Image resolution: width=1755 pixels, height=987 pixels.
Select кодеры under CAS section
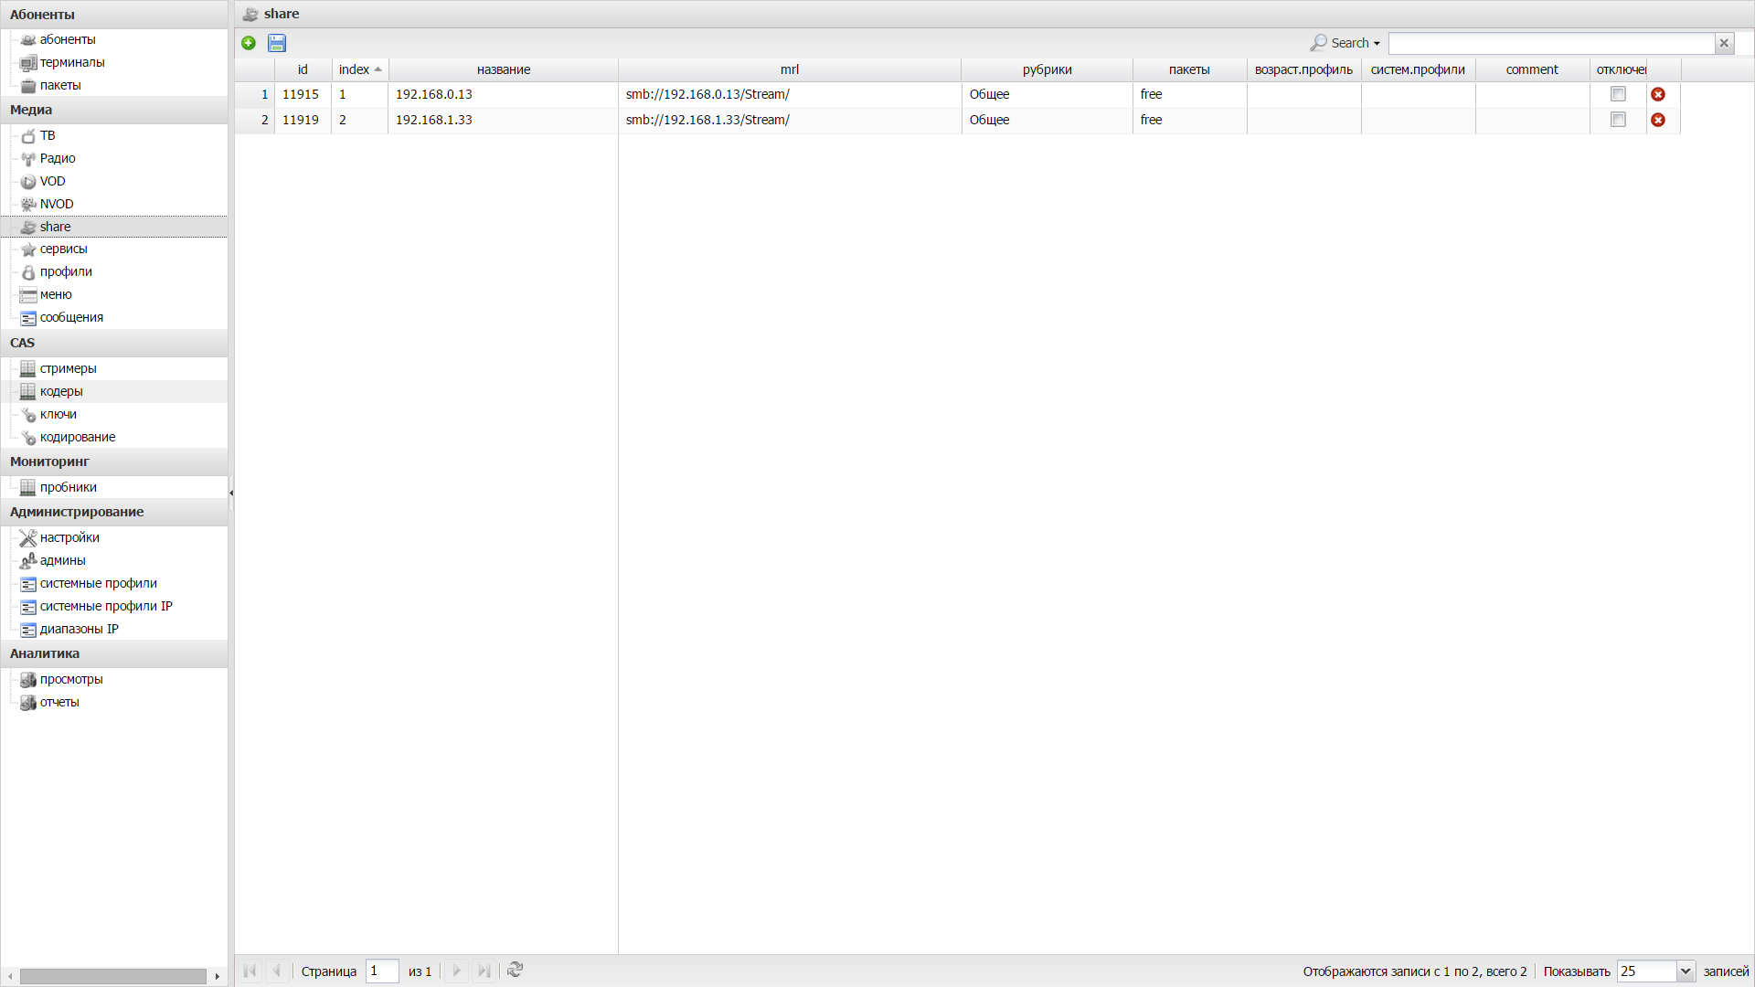pos(61,392)
